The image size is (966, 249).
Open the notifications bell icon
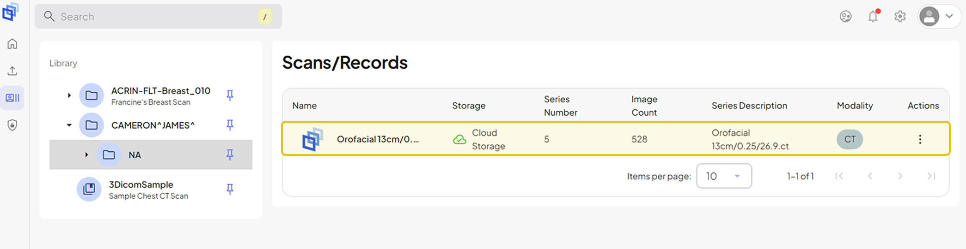coord(873,17)
